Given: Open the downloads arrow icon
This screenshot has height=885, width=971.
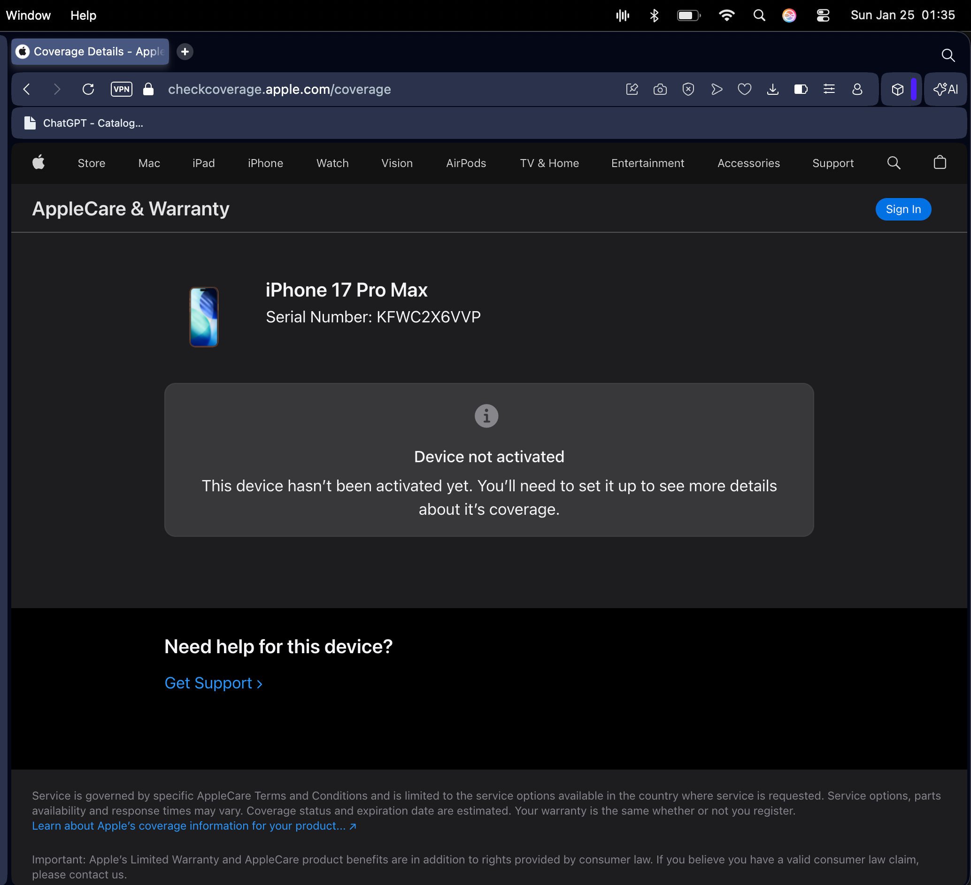Looking at the screenshot, I should tap(772, 90).
